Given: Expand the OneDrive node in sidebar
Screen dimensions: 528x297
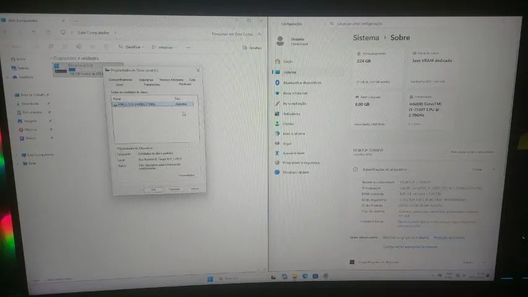Looking at the screenshot, I should (x=8, y=77).
